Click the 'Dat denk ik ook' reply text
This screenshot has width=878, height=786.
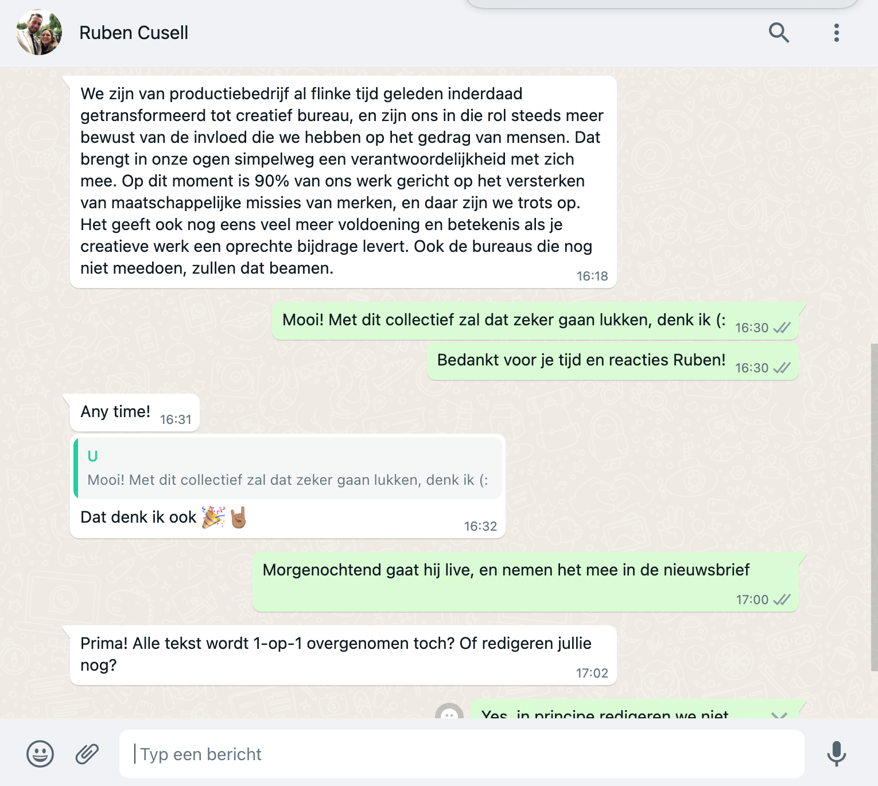tap(138, 517)
